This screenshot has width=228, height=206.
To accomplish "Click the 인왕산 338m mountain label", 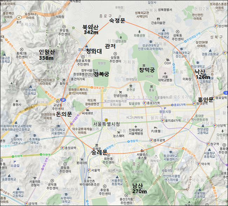I will pyautogui.click(x=47, y=54).
